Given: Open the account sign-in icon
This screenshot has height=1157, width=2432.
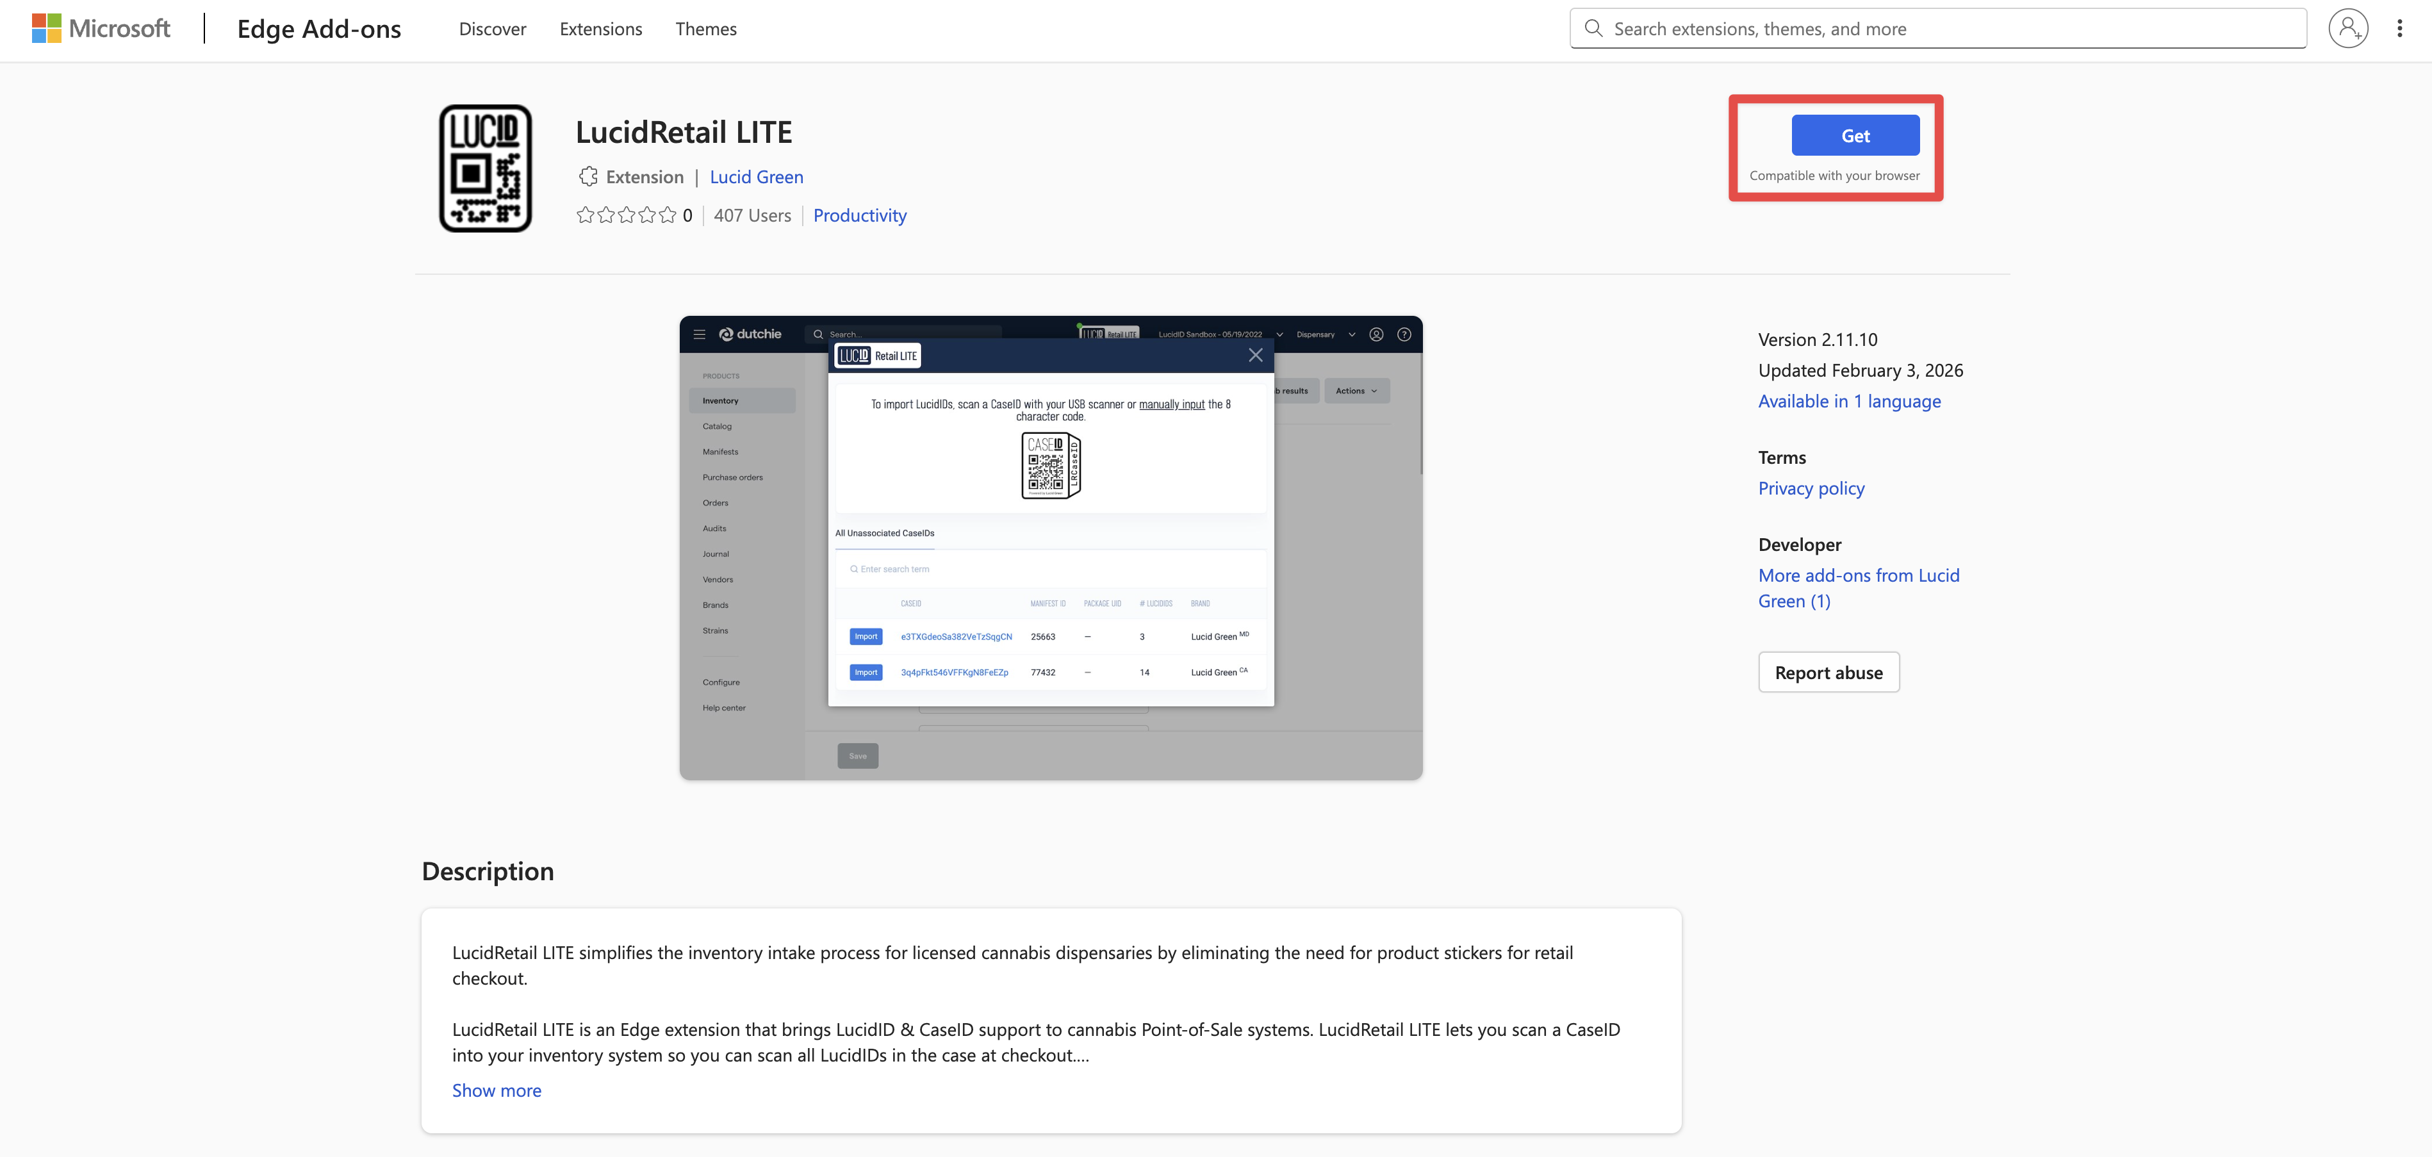Looking at the screenshot, I should pos(2349,28).
